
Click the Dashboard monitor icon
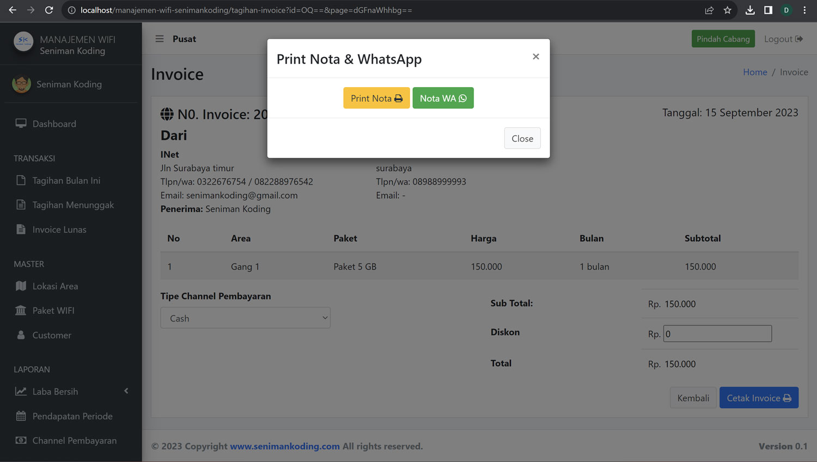(21, 124)
